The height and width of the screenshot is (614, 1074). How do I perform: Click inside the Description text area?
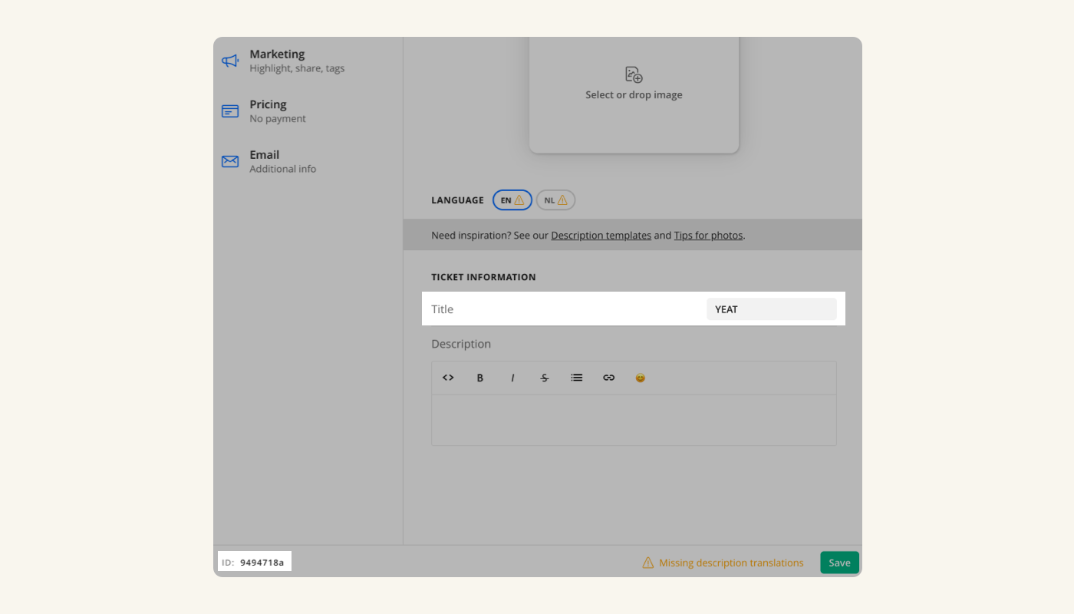(x=634, y=420)
